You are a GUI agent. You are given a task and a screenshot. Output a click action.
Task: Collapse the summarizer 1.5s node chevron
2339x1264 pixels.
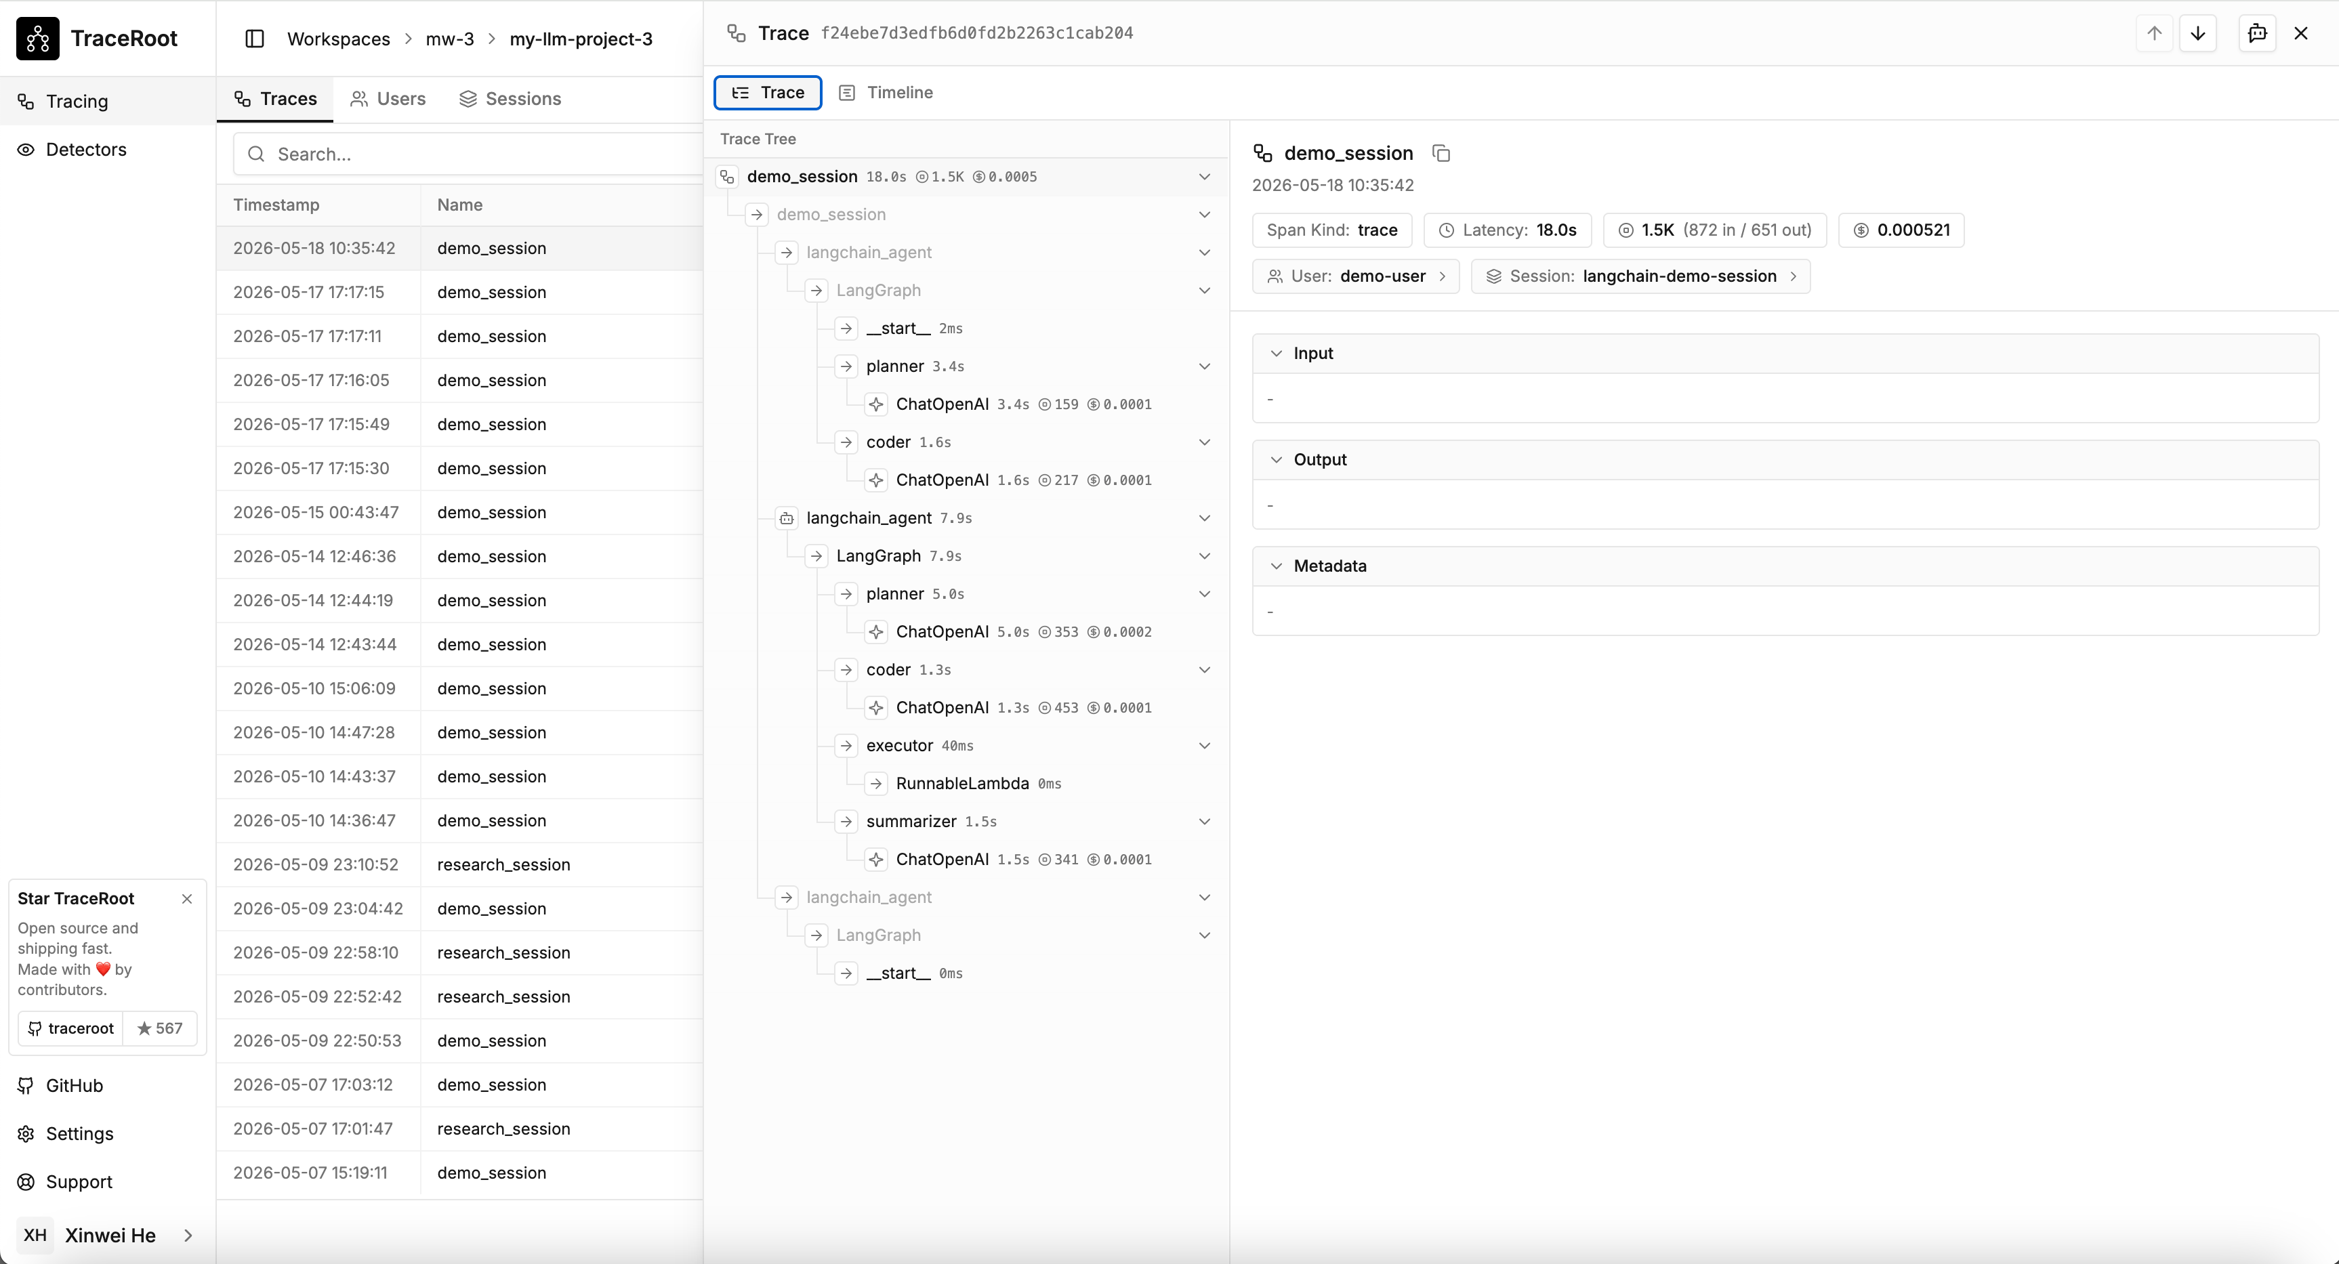(1205, 821)
